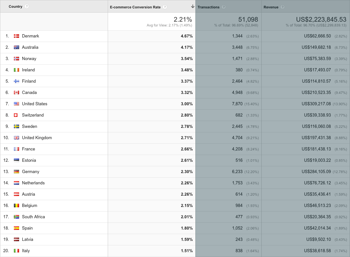The width and height of the screenshot is (350, 257).
Task: Click the Australia flag icon
Action: pos(16,47)
